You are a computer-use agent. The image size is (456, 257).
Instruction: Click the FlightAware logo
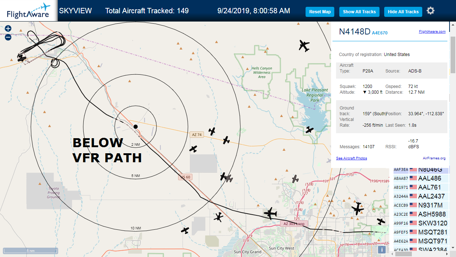pyautogui.click(x=29, y=11)
